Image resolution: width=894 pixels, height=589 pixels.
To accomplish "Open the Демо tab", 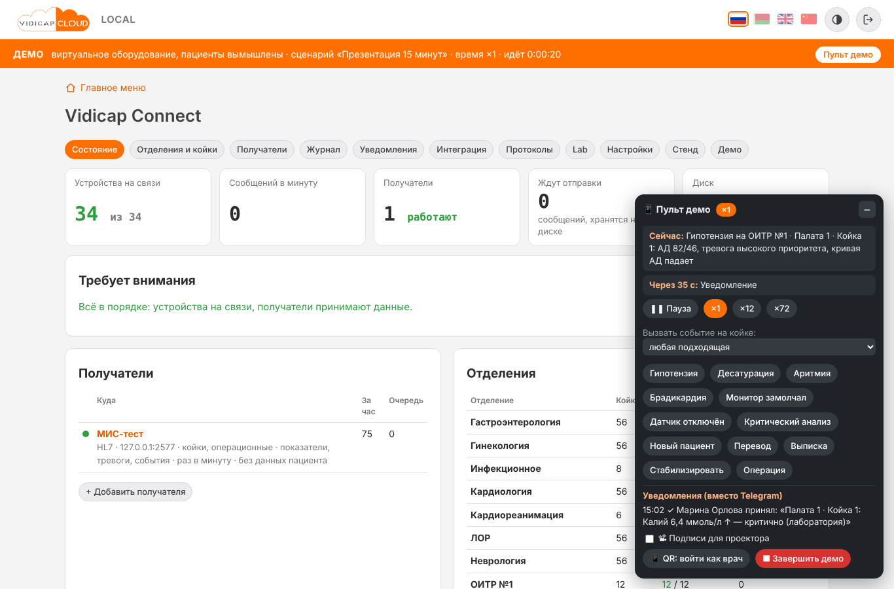I will (730, 149).
